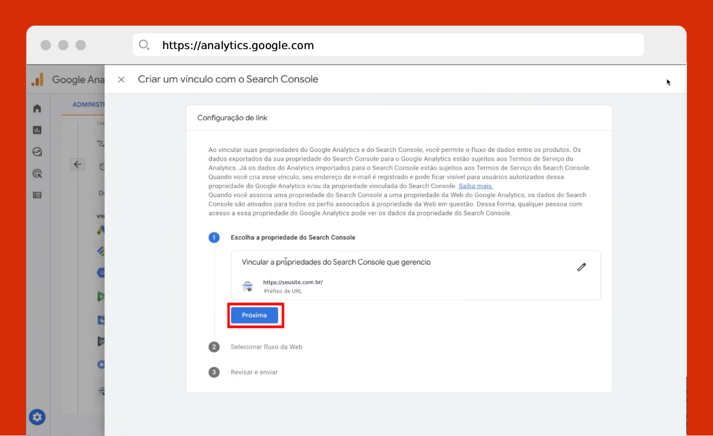Expand step 3 Revisar e enviar
The image size is (713, 436).
254,372
